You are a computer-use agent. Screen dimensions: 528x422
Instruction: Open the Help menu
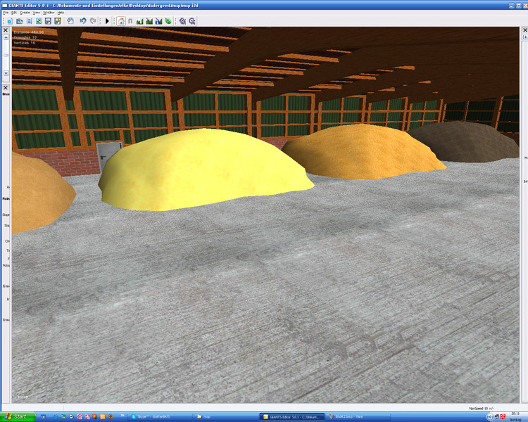(61, 13)
